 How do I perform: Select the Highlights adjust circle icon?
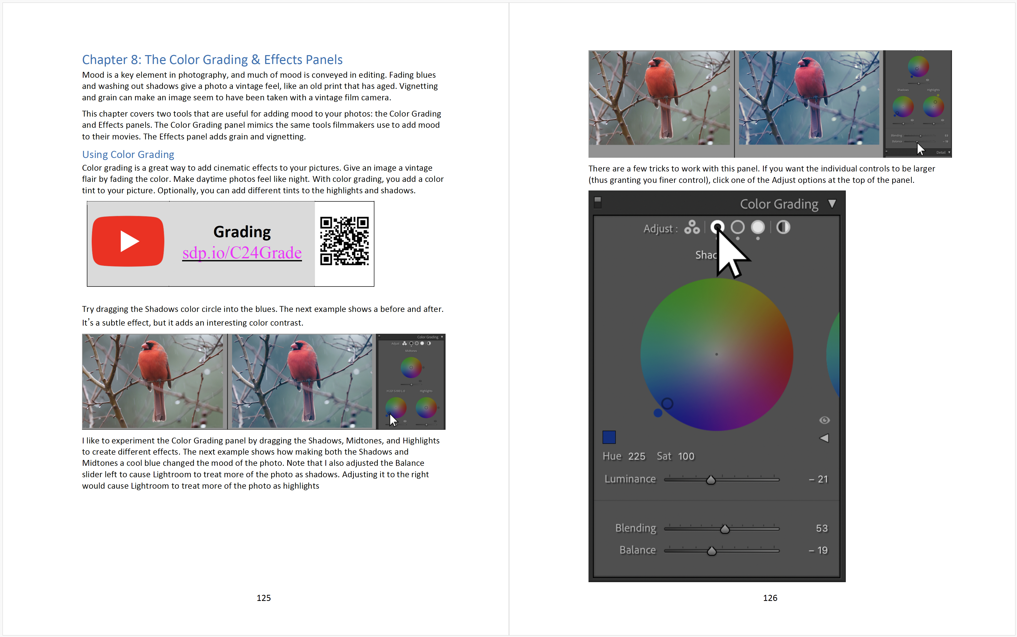click(x=758, y=228)
